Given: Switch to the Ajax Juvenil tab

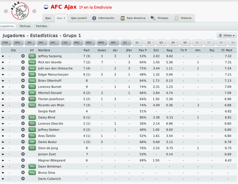Looking at the screenshot, I should [79, 18].
